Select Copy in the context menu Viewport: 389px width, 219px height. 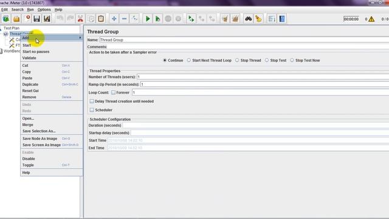point(51,72)
